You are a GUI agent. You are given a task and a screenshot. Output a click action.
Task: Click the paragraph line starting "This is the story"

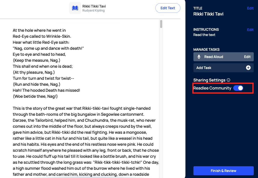click(x=82, y=108)
